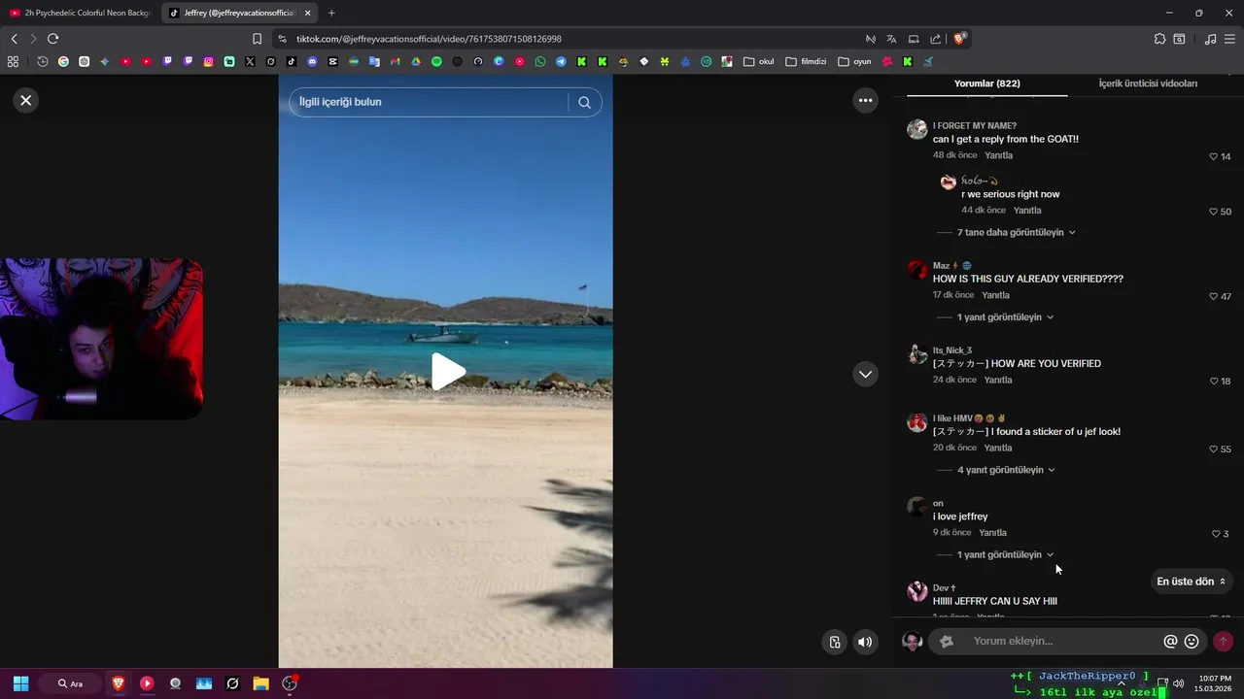Bookmark this page from address bar
Viewport: 1244px width, 699px height.
pos(257,39)
